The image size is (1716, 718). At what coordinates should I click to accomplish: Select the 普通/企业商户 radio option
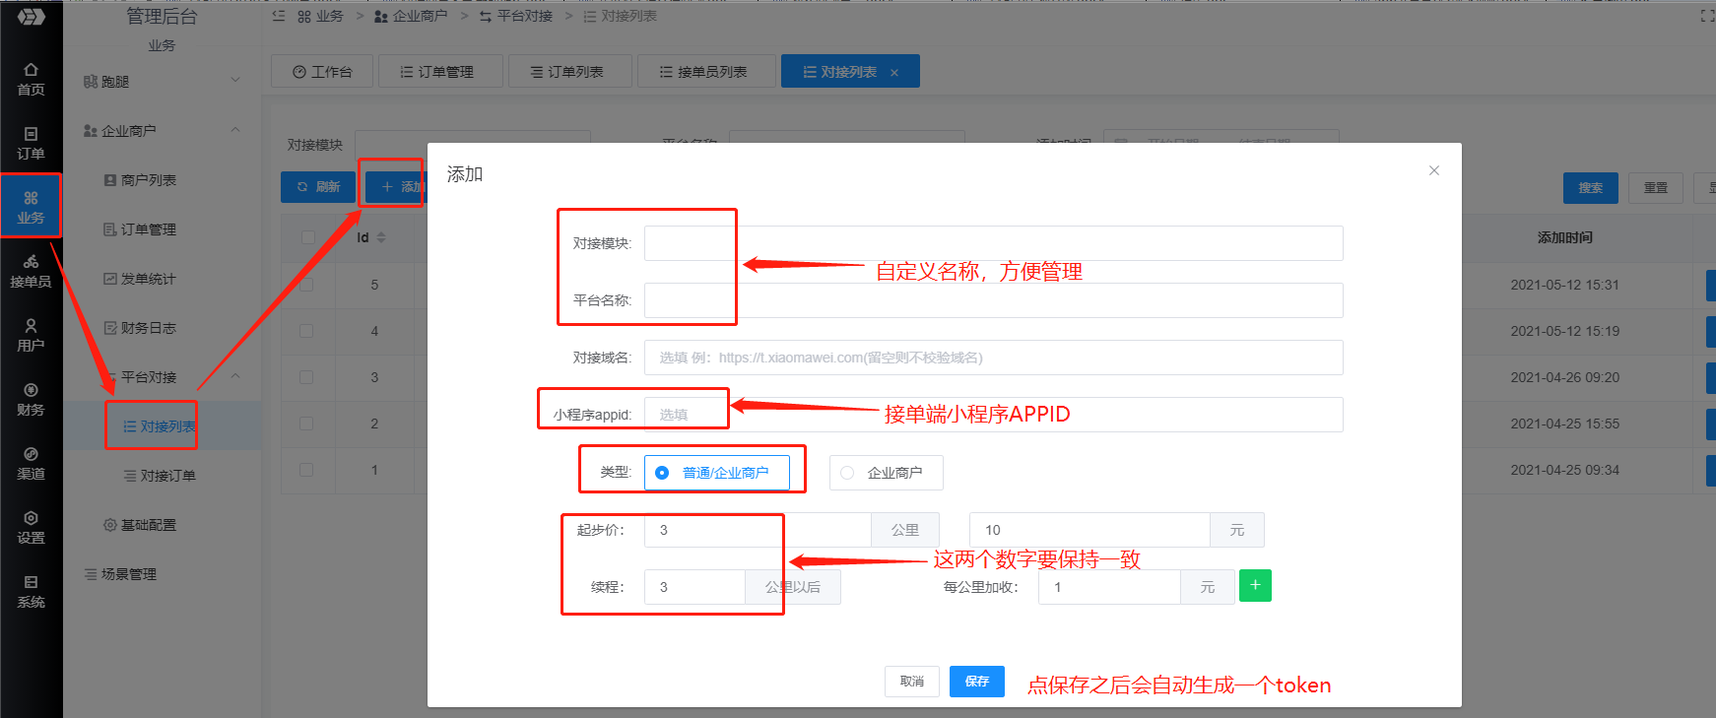tap(716, 473)
